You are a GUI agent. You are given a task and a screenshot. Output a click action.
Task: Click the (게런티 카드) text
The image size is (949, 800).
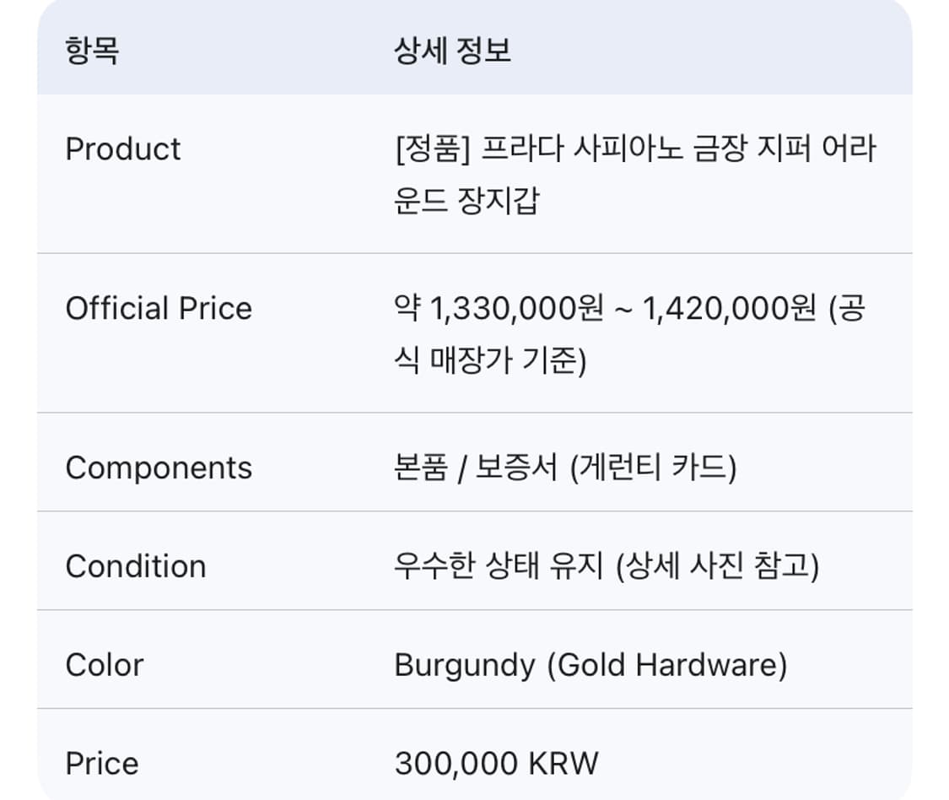(x=653, y=468)
